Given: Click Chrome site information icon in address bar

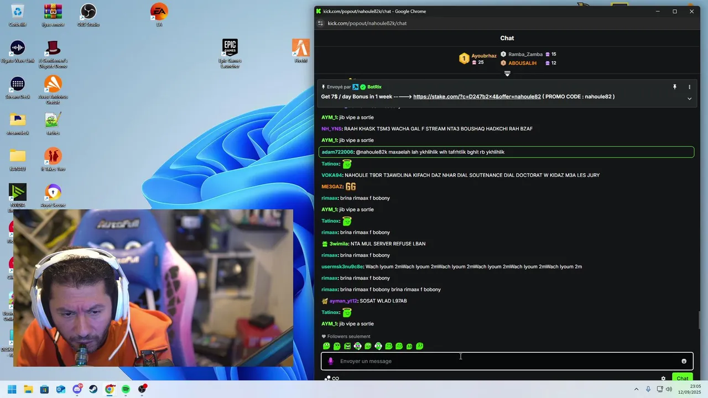Looking at the screenshot, I should click(x=320, y=23).
